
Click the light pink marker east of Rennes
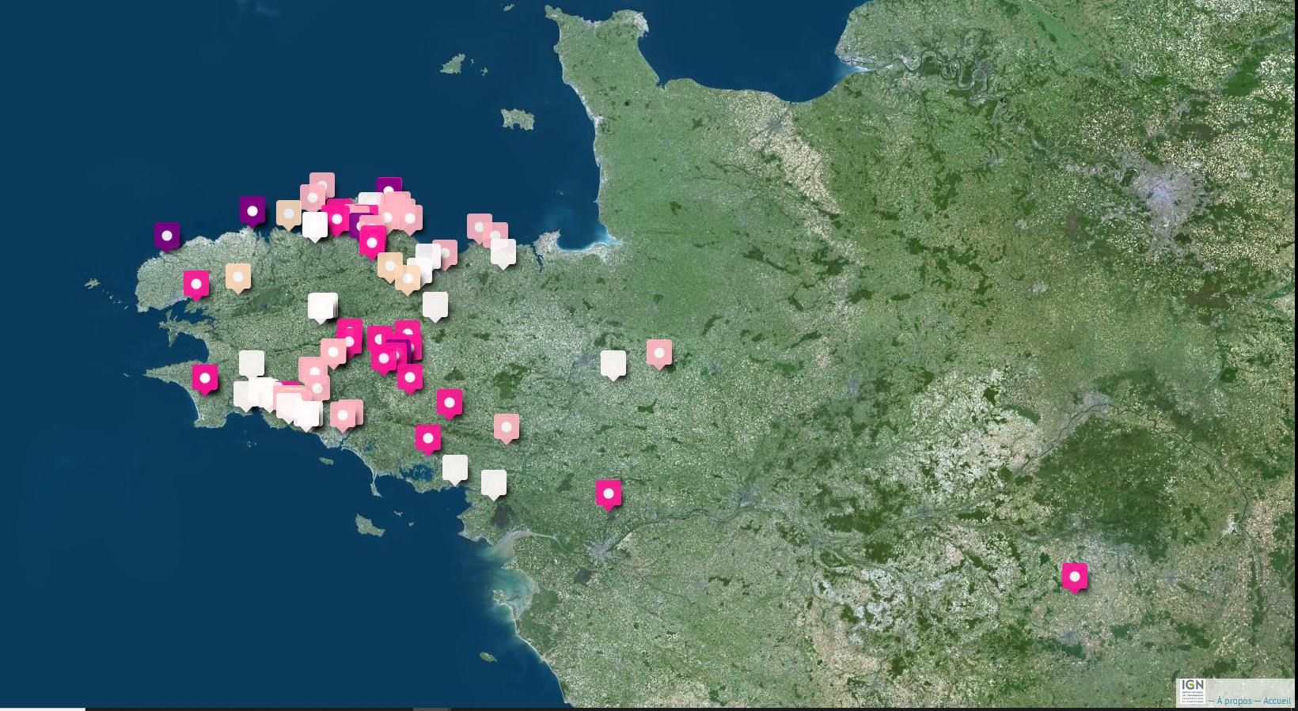[x=659, y=353]
